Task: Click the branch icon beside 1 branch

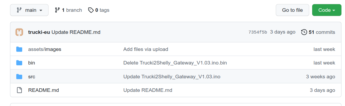Action: click(57, 10)
